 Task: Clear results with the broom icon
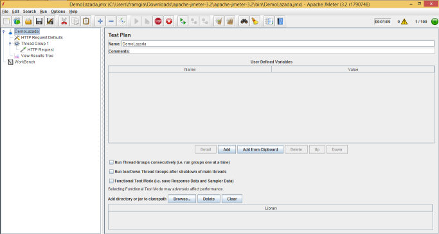coord(219,21)
